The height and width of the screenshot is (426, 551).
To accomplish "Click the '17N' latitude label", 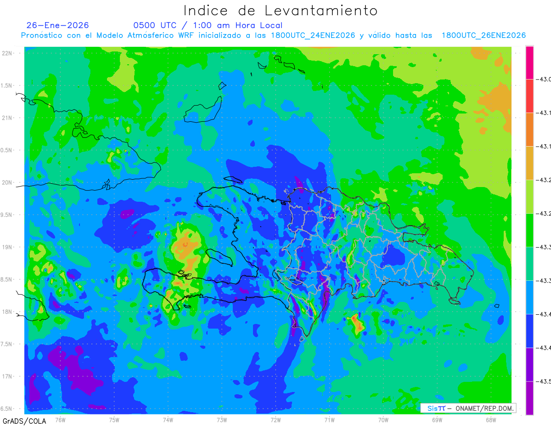I will coord(7,376).
